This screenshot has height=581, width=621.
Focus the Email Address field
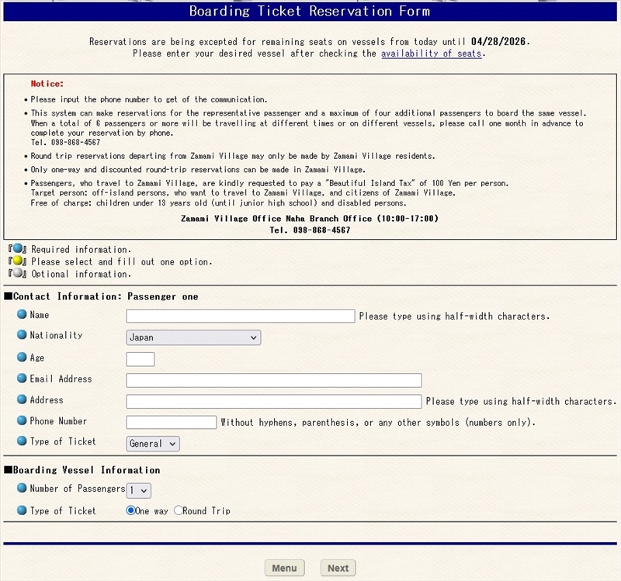coord(273,380)
